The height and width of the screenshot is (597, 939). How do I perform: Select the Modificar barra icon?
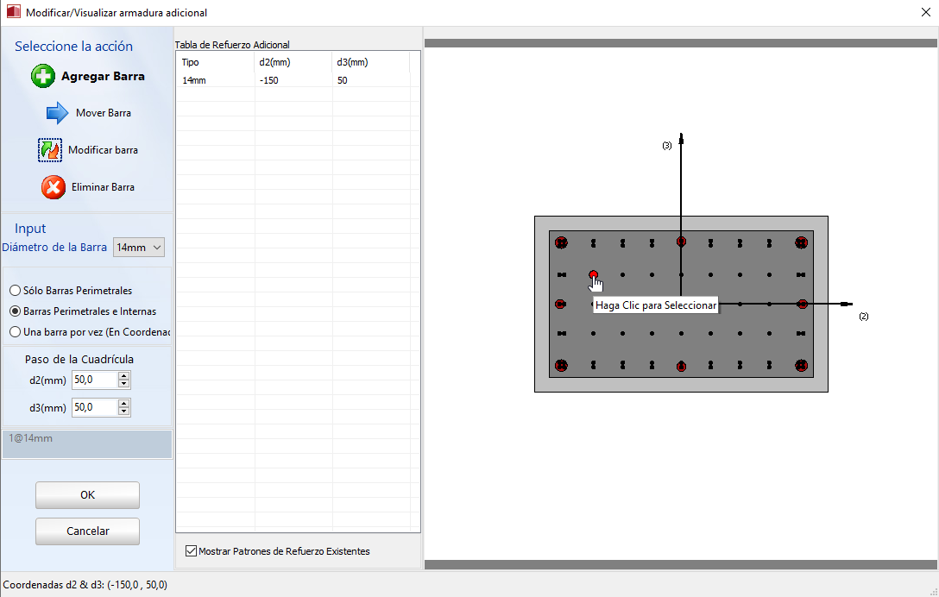point(50,150)
